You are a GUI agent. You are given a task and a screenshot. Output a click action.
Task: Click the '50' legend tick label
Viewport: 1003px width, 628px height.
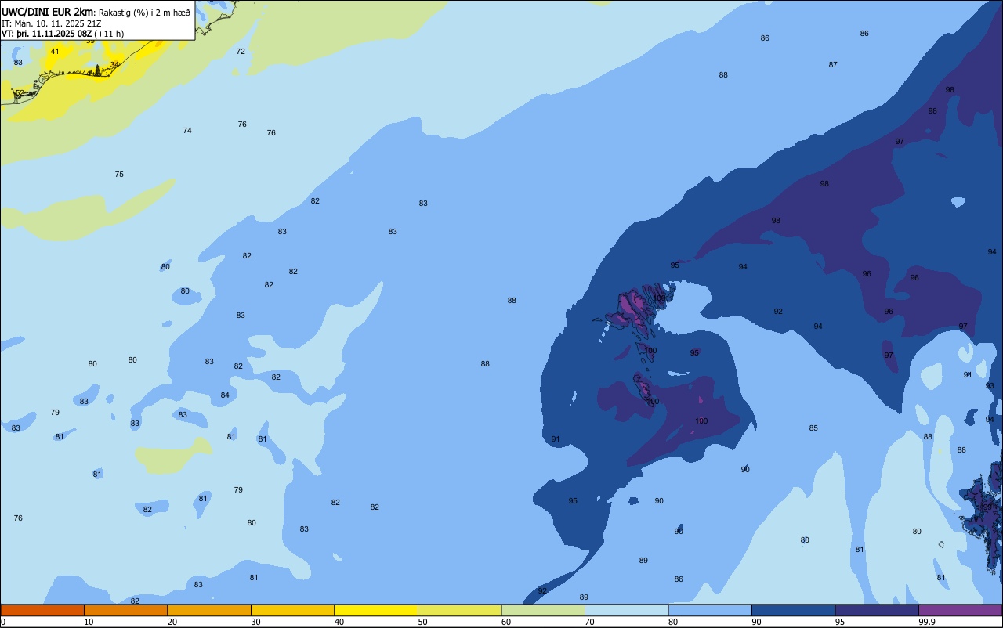(x=422, y=622)
